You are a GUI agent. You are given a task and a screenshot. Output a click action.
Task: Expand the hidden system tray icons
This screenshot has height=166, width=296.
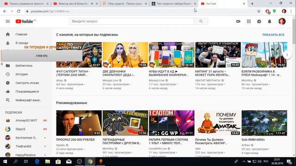point(244,161)
